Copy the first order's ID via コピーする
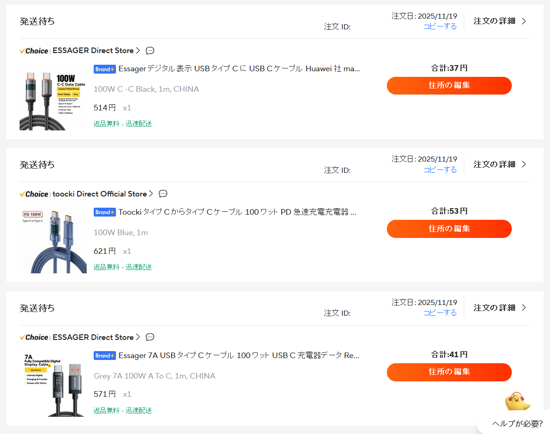Image resolution: width=550 pixels, height=434 pixels. point(440,27)
